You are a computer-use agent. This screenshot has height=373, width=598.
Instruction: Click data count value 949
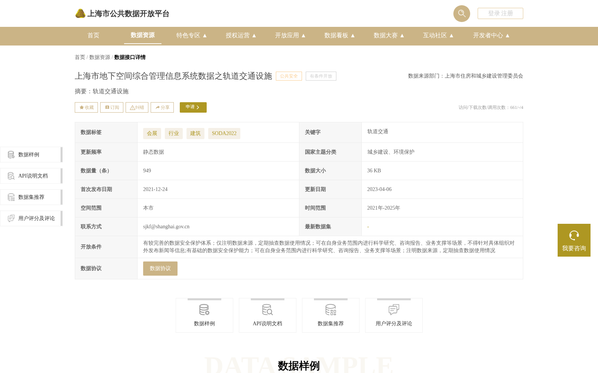(x=147, y=171)
